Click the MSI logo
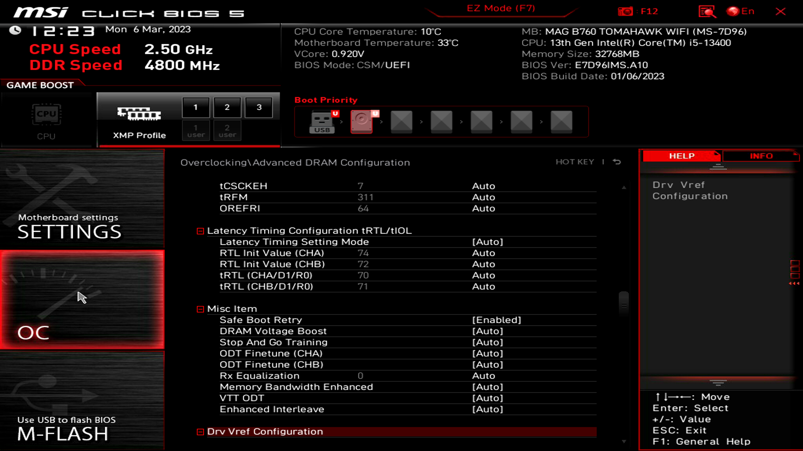 41,13
